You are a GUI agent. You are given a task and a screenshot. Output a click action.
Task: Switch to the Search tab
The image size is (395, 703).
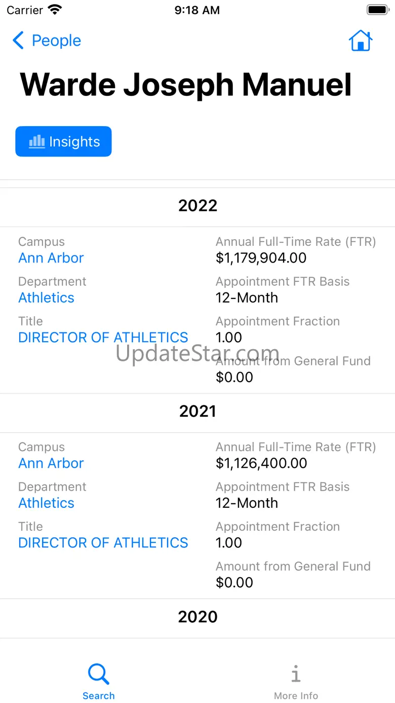(98, 682)
